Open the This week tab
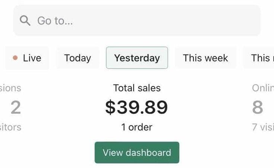This screenshot has width=274, height=168. [205, 58]
